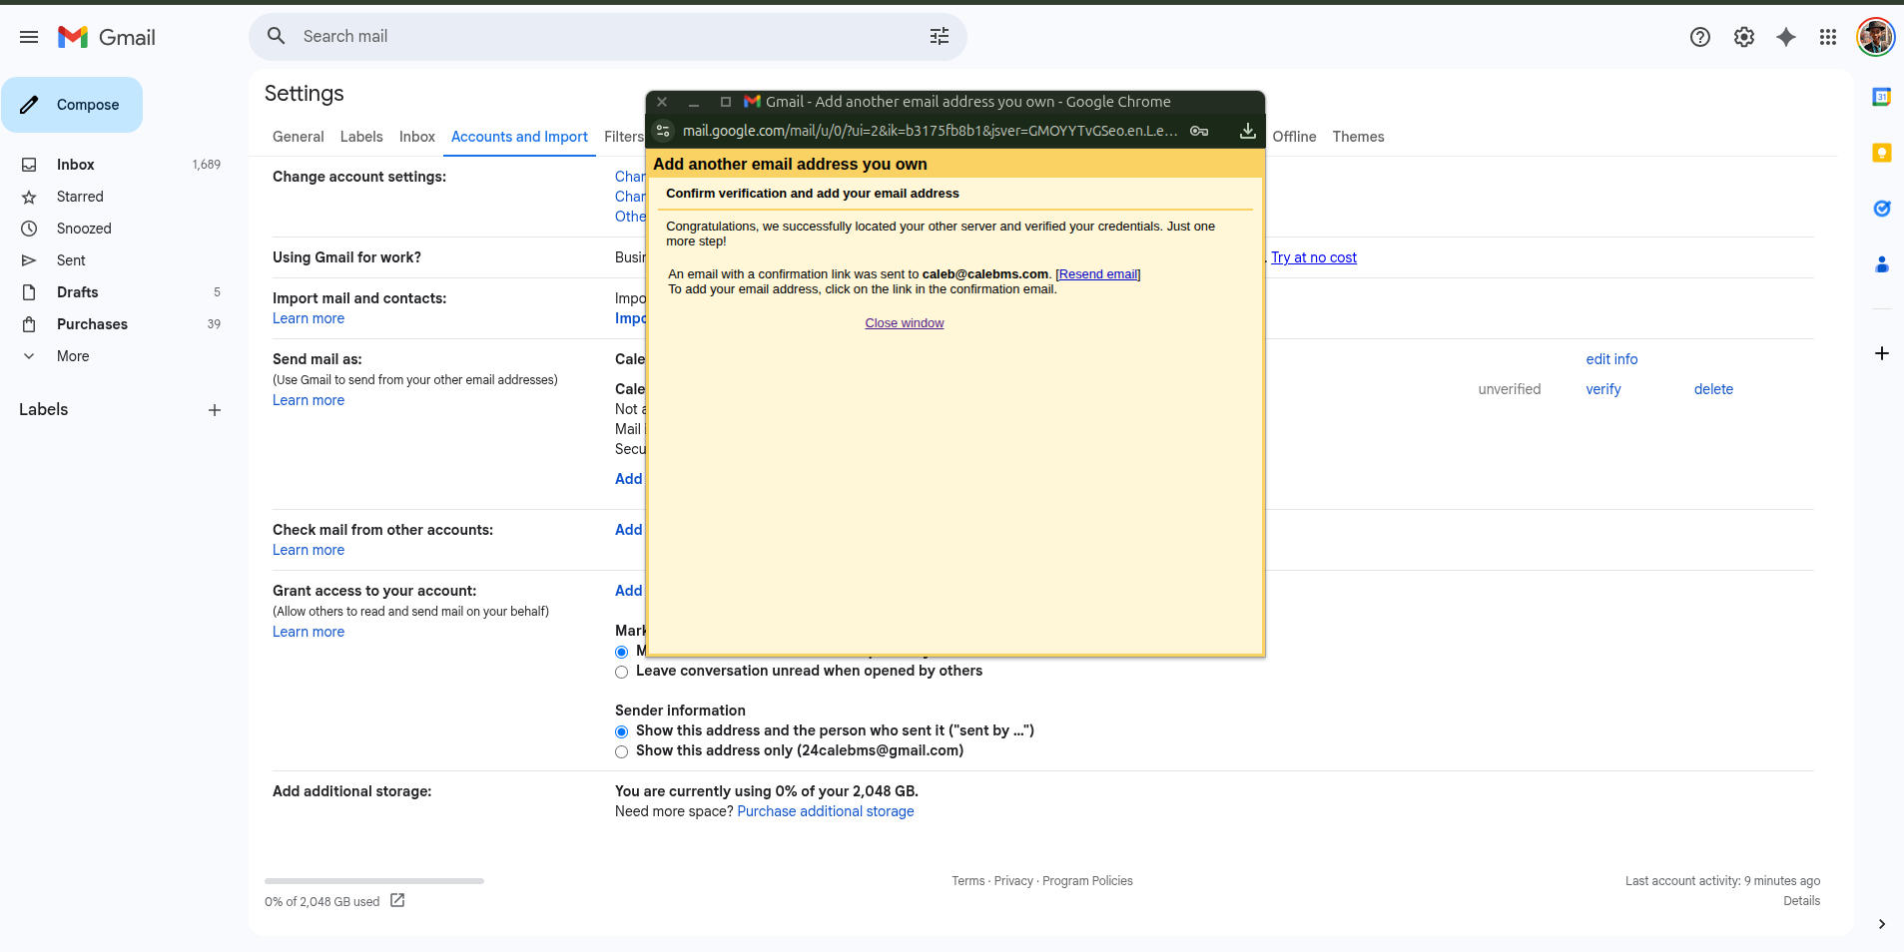The height and width of the screenshot is (952, 1904).
Task: Open Learn more under Grant access
Action: click(309, 632)
